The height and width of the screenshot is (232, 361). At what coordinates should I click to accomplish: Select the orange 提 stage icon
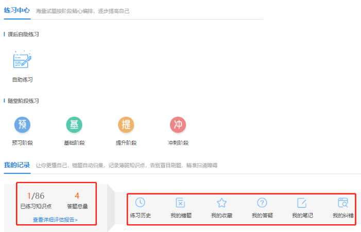(126, 124)
